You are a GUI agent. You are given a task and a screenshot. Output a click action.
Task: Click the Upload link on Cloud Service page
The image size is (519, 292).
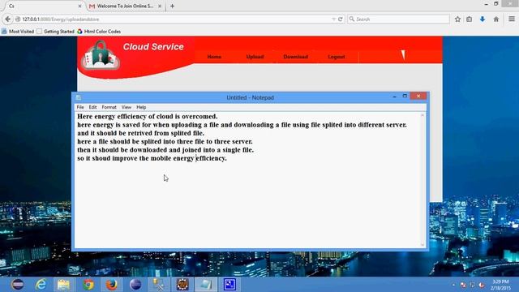point(255,57)
